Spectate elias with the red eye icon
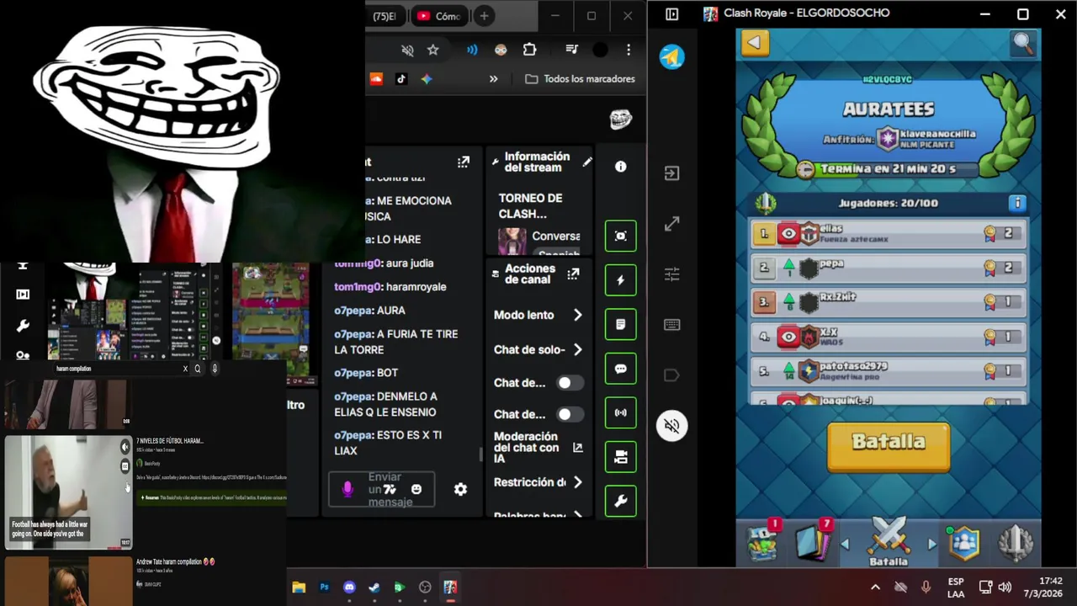The width and height of the screenshot is (1077, 606). click(x=788, y=234)
